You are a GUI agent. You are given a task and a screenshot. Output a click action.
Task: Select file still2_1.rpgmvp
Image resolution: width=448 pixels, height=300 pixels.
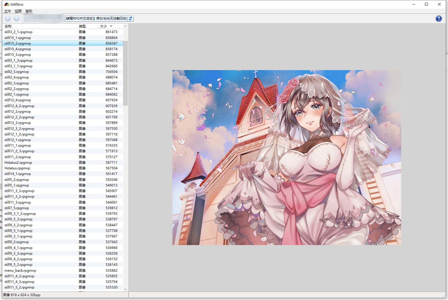pos(63,94)
